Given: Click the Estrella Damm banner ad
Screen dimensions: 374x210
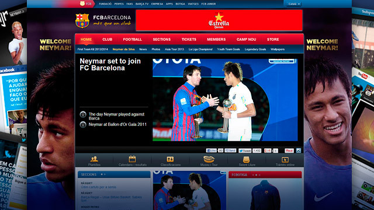Looking at the screenshot, I should (219, 20).
